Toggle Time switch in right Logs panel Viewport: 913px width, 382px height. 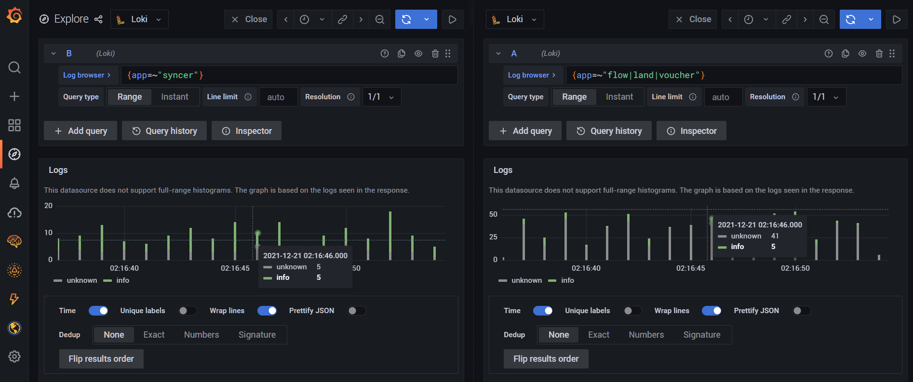pyautogui.click(x=543, y=311)
